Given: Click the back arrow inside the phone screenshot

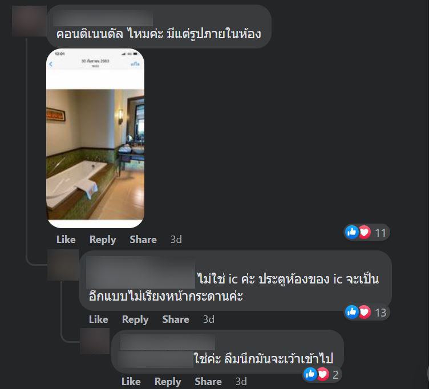Looking at the screenshot, I should tap(51, 64).
